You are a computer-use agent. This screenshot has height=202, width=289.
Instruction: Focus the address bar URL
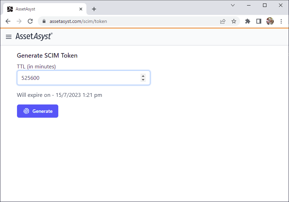[78, 22]
